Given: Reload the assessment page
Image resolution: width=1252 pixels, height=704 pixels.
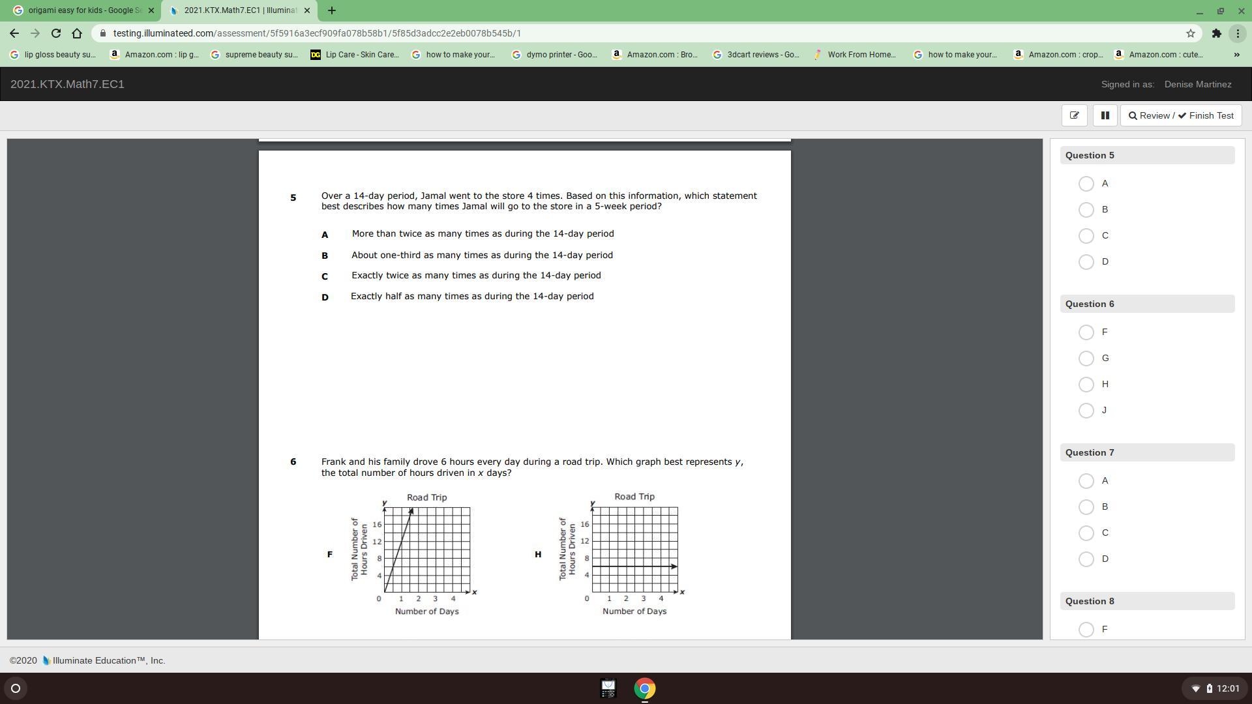Looking at the screenshot, I should (x=56, y=33).
